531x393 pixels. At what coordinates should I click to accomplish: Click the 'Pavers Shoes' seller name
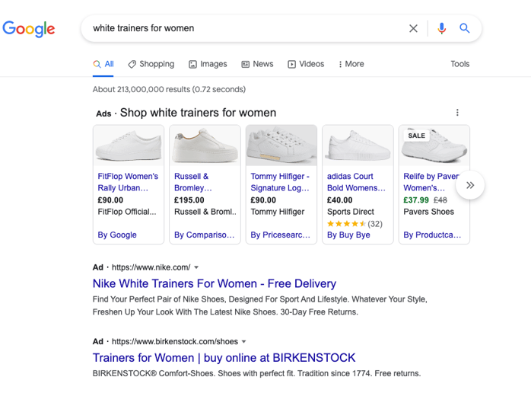429,212
